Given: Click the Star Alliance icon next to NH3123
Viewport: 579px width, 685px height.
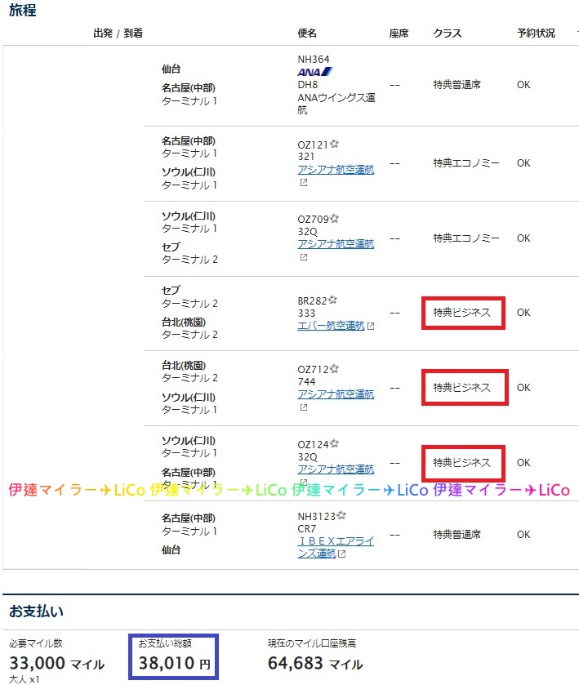Looking at the screenshot, I should tap(341, 515).
